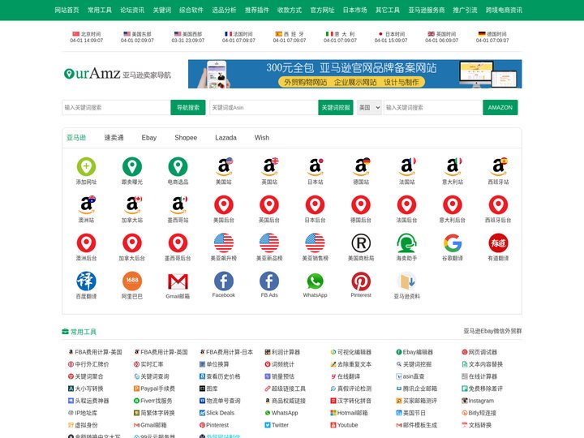Open the Facebook icon
This screenshot has width=584, height=438.
point(224,281)
